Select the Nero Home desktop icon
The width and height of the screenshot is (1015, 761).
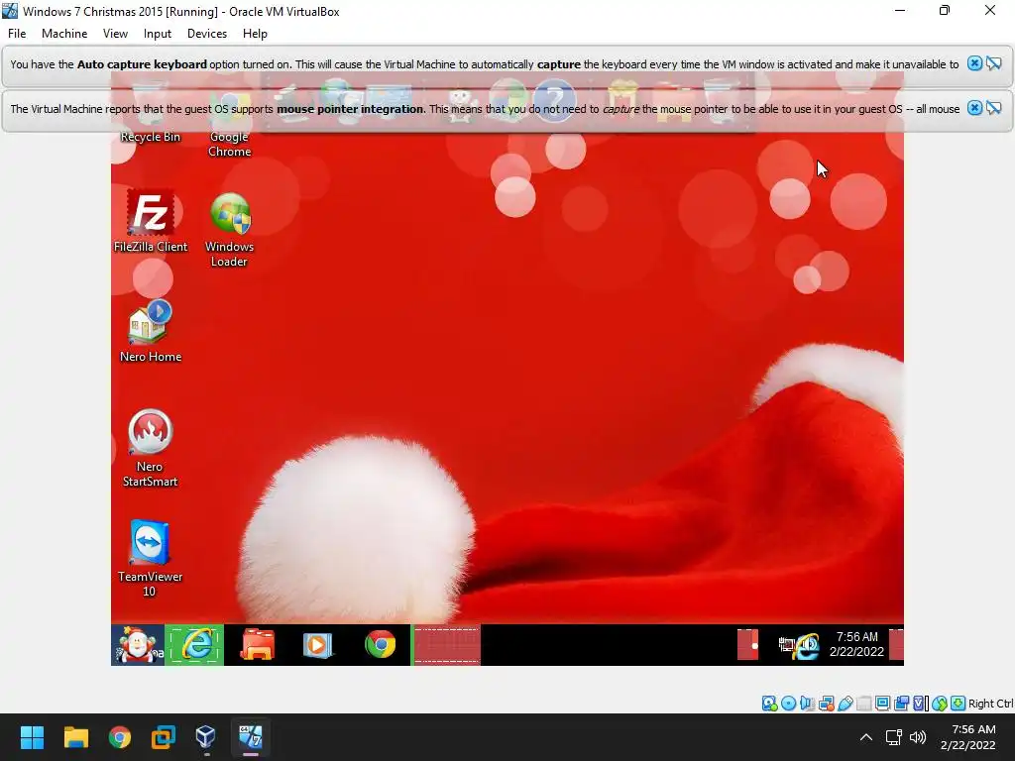151,331
